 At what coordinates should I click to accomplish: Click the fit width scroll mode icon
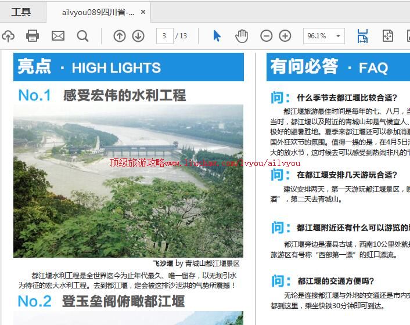pos(362,36)
